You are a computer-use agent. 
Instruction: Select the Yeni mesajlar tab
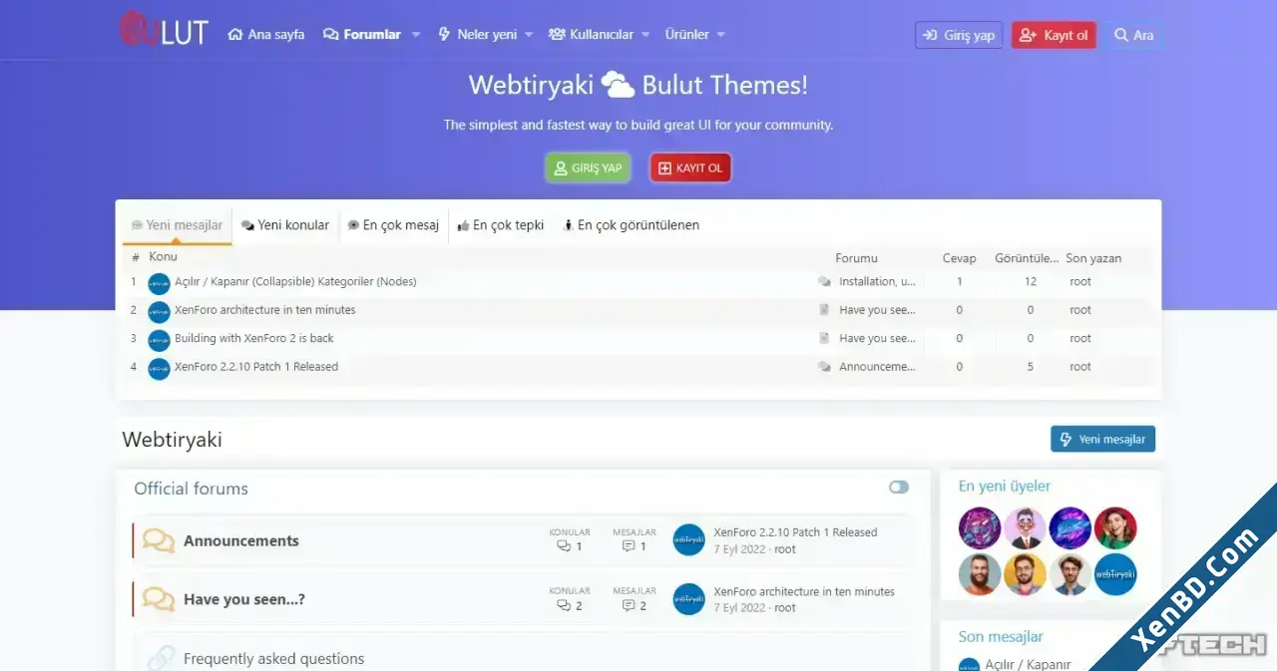coord(178,225)
